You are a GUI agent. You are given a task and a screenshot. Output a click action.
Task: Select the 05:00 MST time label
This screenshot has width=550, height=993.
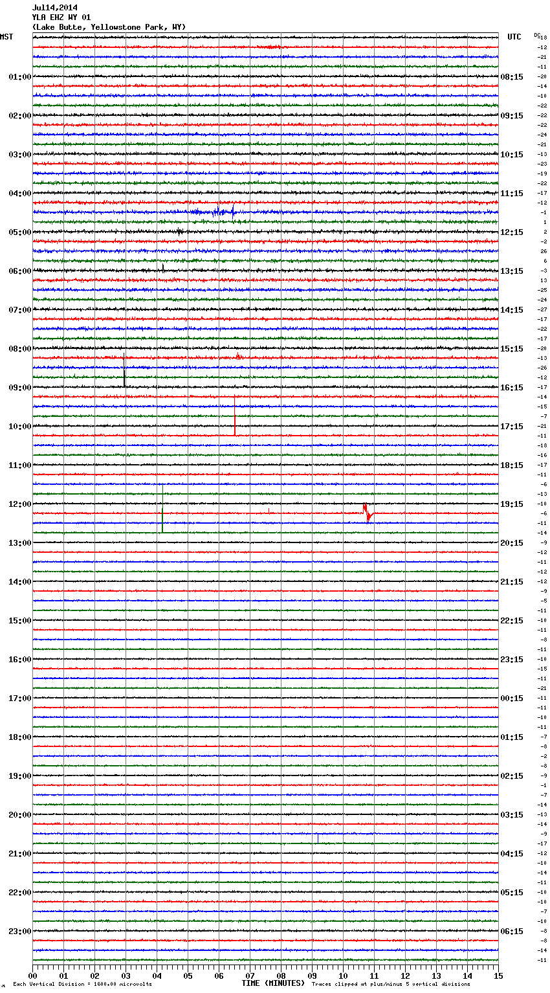click(x=20, y=232)
